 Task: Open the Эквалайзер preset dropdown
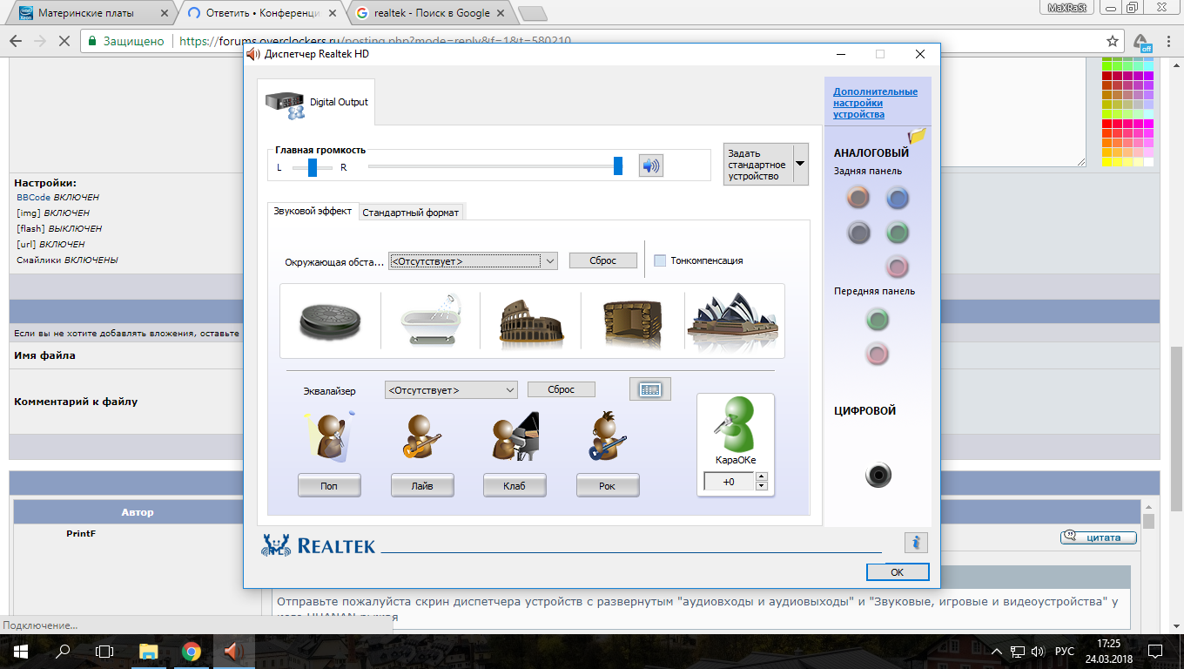click(451, 389)
